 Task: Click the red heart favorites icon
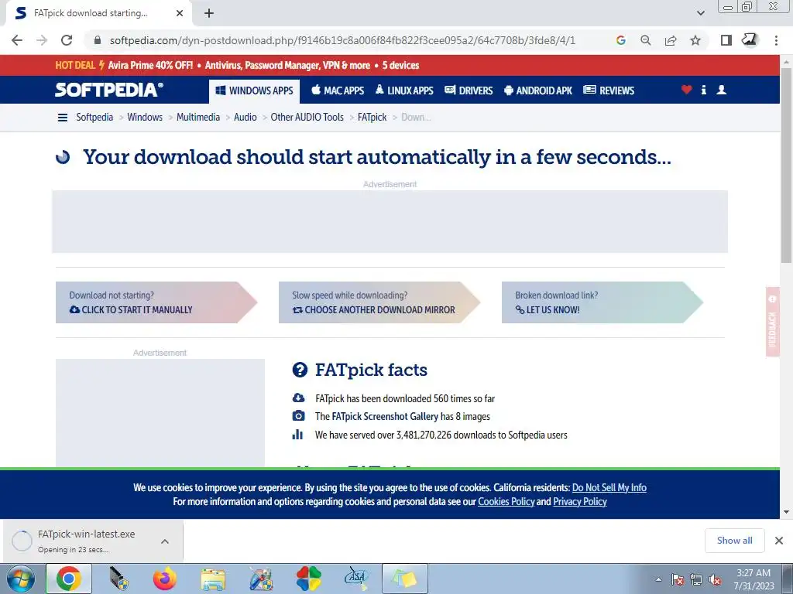tap(686, 90)
